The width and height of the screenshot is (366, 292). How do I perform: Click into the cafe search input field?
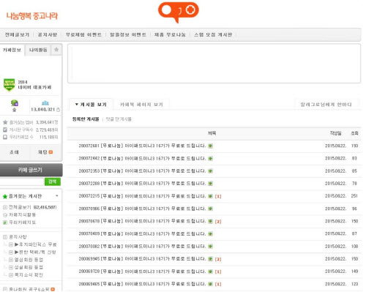[22, 181]
